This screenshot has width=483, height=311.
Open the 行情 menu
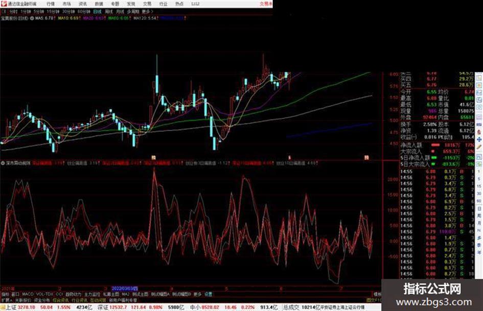pos(51,4)
